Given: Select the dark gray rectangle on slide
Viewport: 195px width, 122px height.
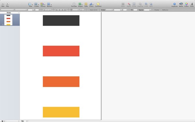Looking at the screenshot, I should (61, 20).
